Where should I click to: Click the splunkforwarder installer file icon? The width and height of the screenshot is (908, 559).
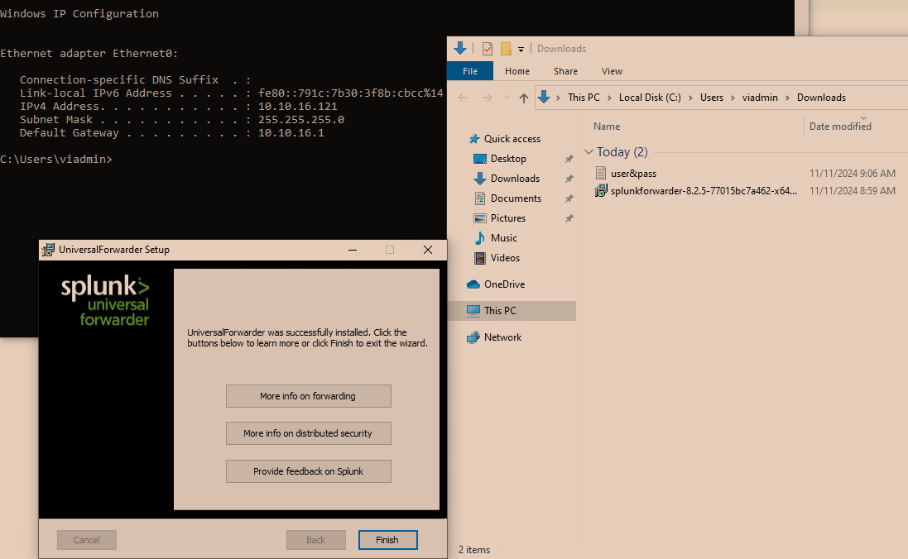click(x=601, y=190)
